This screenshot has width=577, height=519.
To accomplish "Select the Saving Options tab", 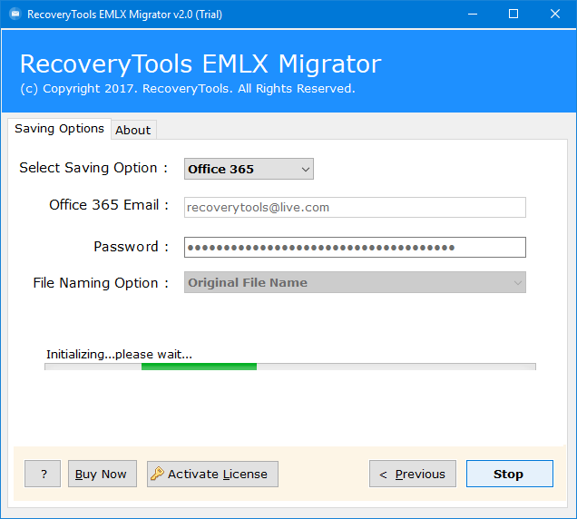I will (59, 129).
